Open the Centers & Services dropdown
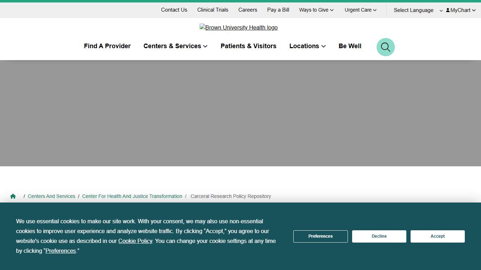This screenshot has width=481, height=270. coord(175,46)
